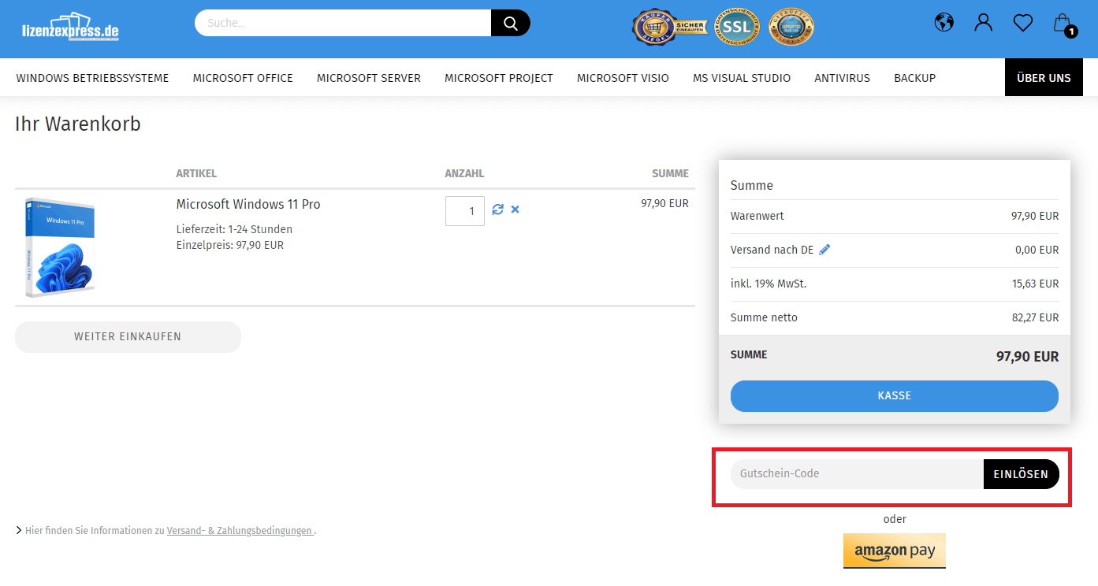This screenshot has width=1098, height=586.
Task: Proceed to Kasse checkout
Action: pyautogui.click(x=895, y=396)
